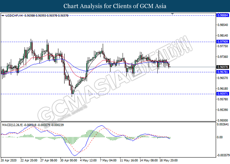Click the 0.98884 price level label
This screenshot has height=164, width=230.
(x=223, y=15)
